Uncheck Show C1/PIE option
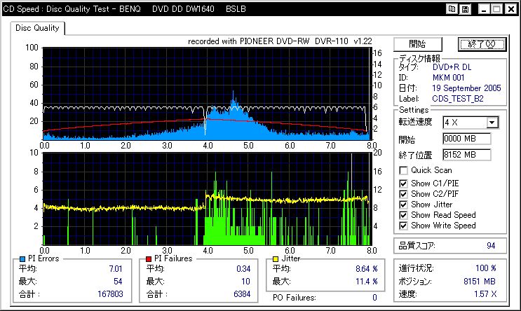The image size is (521, 311). [x=403, y=183]
